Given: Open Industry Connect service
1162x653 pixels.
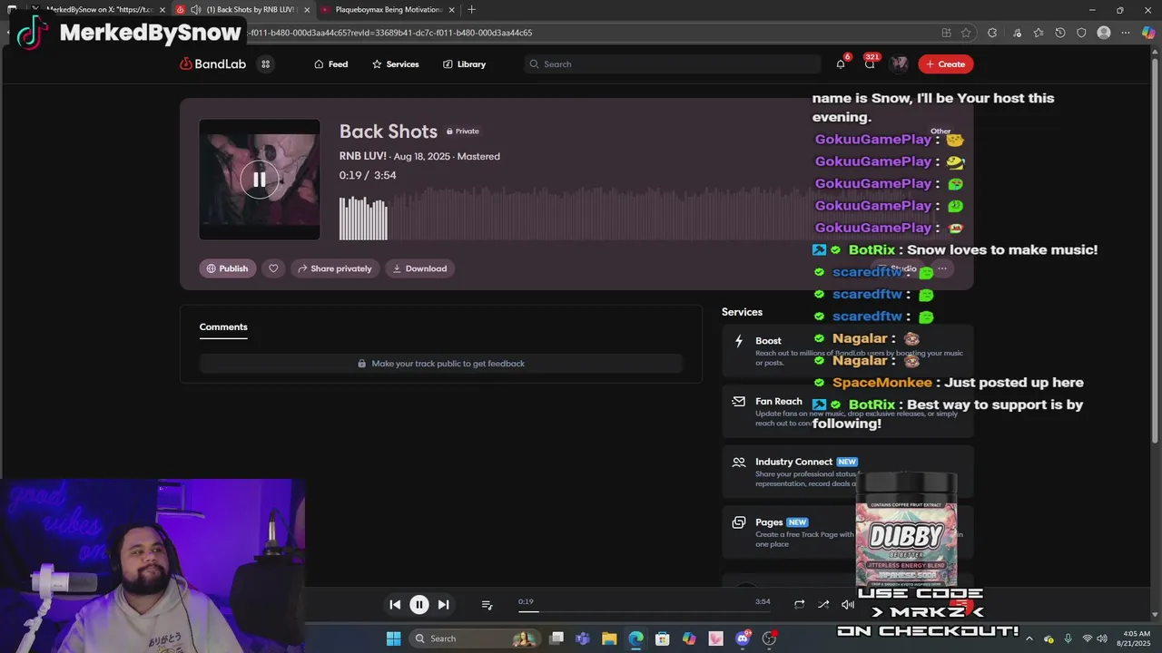Looking at the screenshot, I should 847,472.
